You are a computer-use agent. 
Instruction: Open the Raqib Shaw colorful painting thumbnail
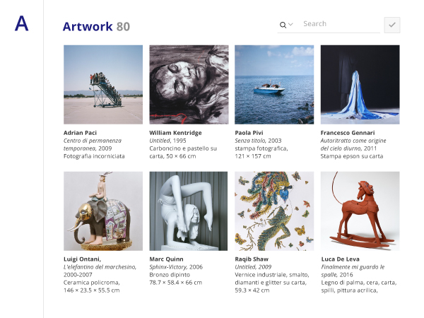274,211
